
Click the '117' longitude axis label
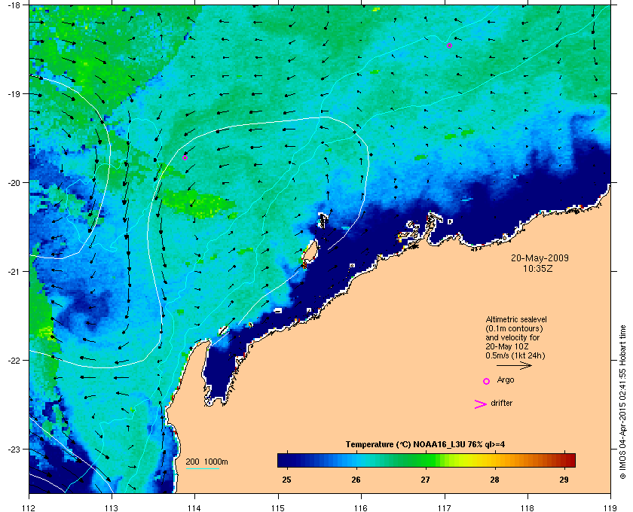pos(445,507)
